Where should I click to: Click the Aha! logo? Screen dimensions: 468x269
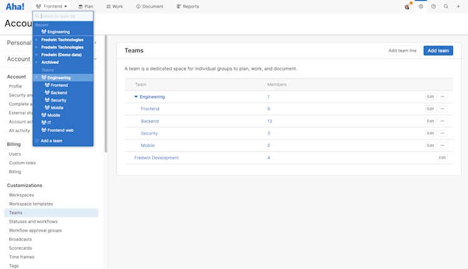pos(15,7)
